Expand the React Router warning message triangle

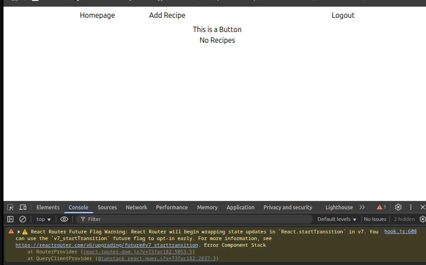point(19,232)
